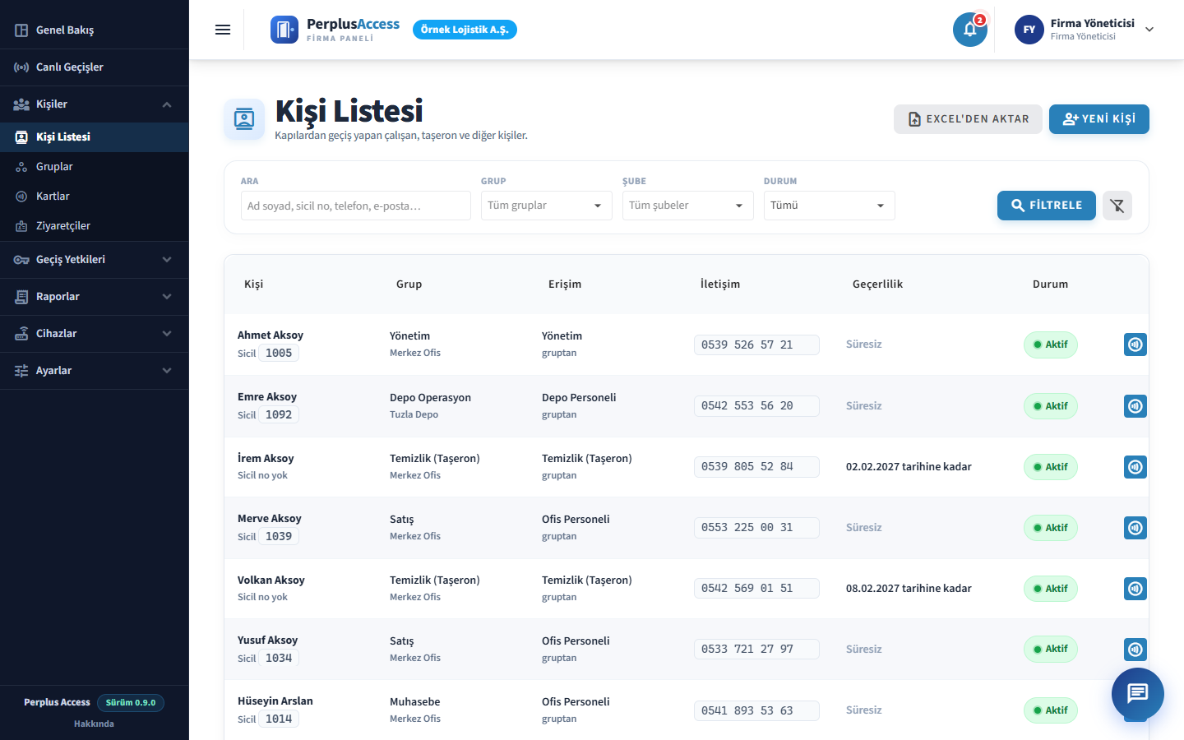Click the row action icon for Yusuf Aksoy
Viewport: 1184px width, 740px height.
click(x=1135, y=650)
